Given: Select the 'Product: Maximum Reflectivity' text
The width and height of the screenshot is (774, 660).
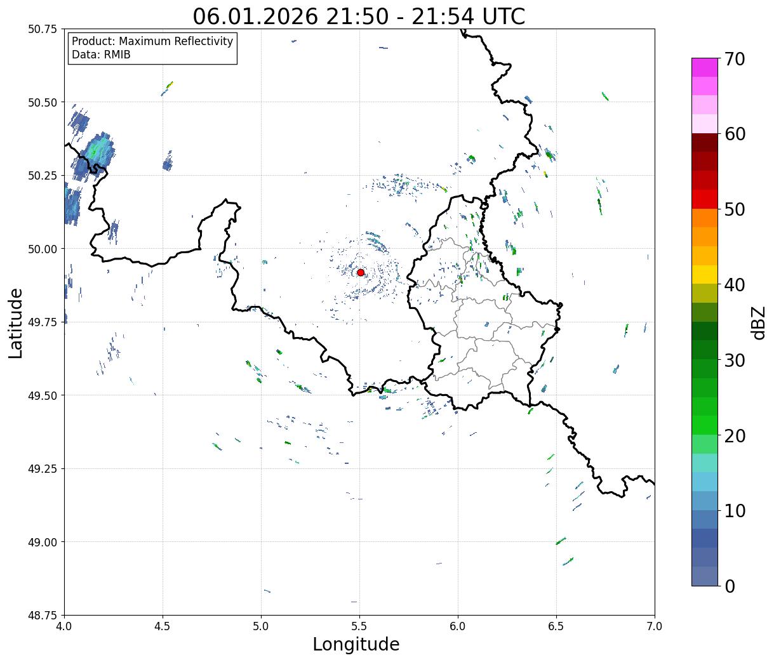Looking at the screenshot, I should 152,41.
